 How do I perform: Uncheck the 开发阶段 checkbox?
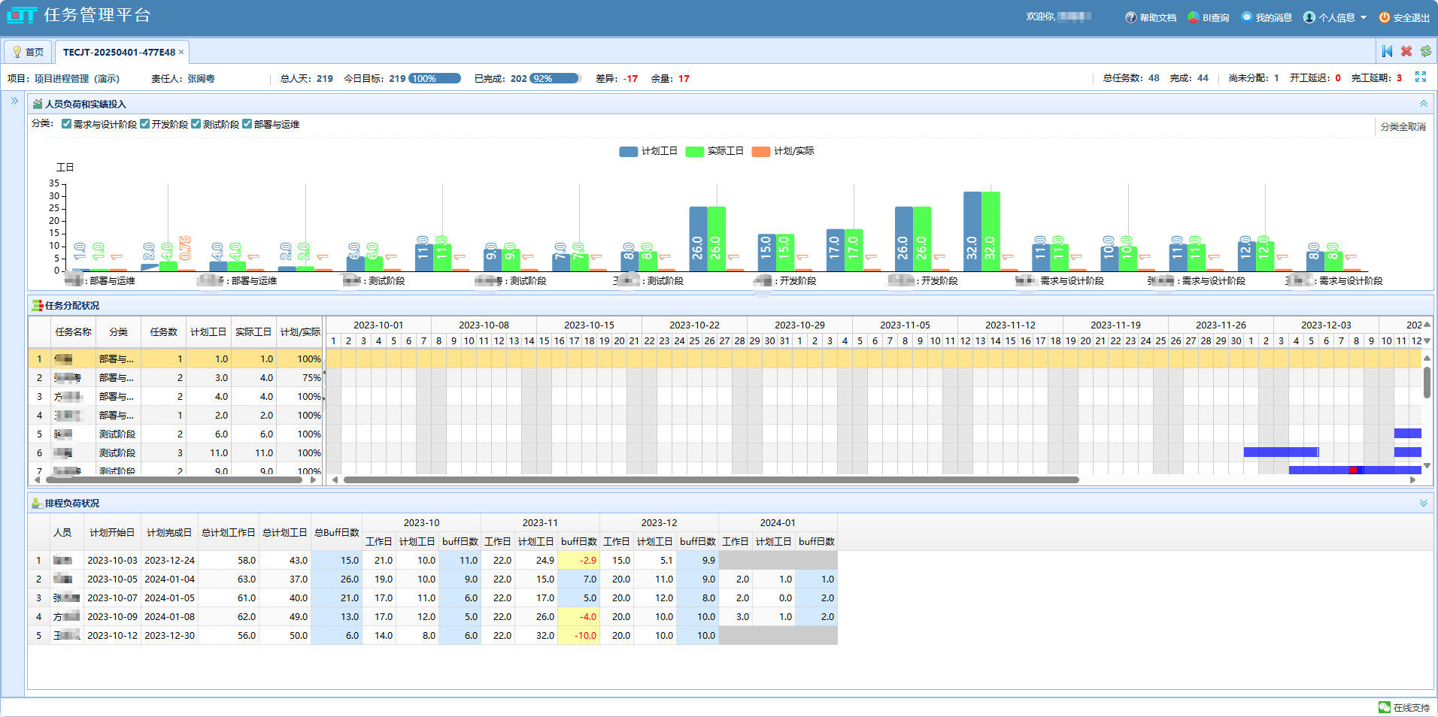(x=145, y=124)
